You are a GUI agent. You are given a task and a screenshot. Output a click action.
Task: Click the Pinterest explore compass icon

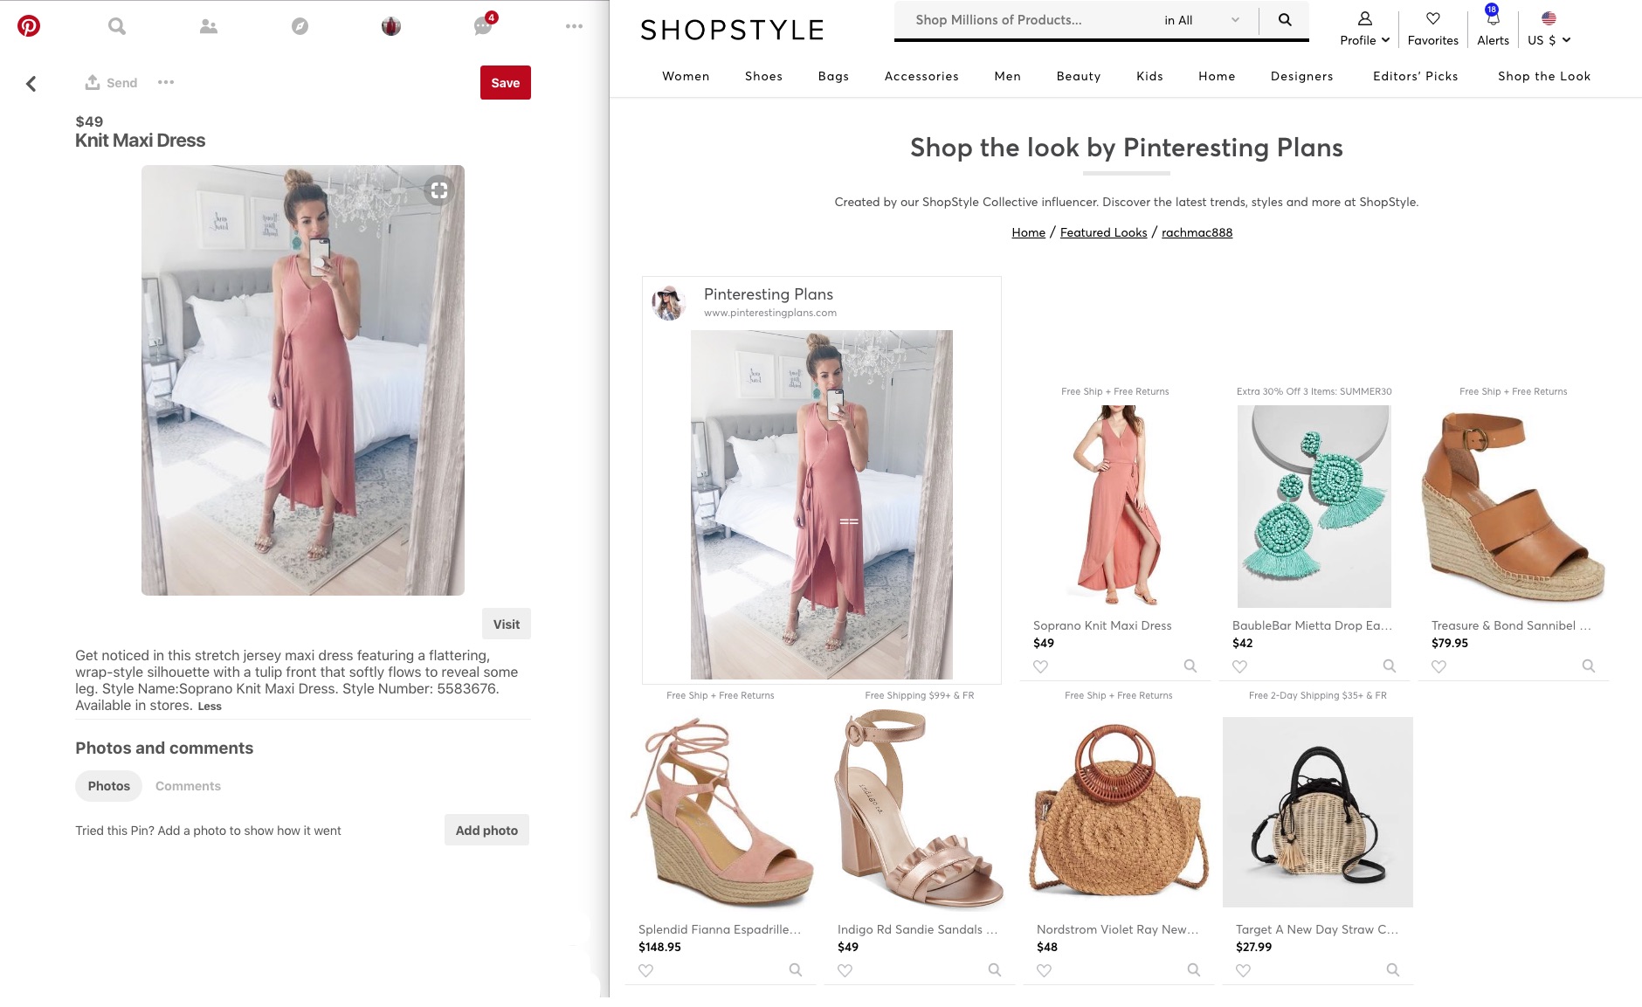[x=300, y=27]
